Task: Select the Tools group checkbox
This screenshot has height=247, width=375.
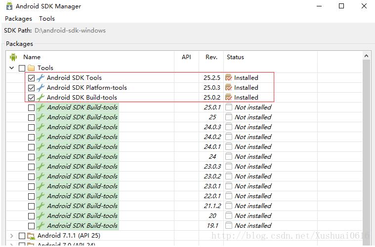Action: [22, 68]
